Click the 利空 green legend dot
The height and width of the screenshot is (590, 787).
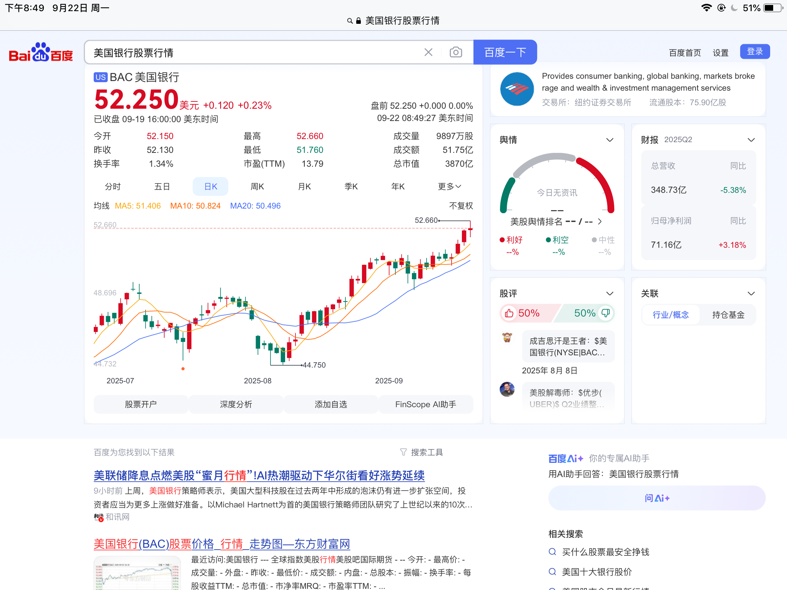(548, 240)
